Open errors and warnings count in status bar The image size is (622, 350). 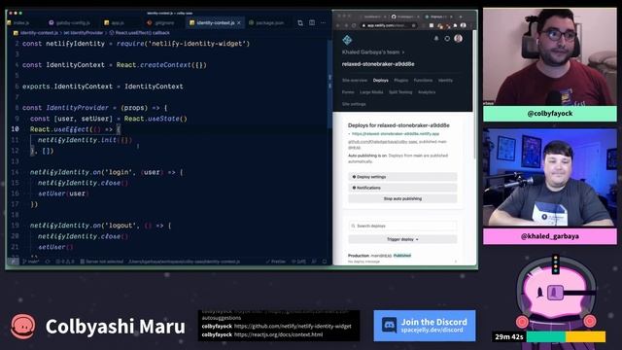(x=64, y=262)
